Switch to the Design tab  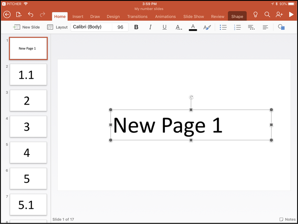pos(113,17)
